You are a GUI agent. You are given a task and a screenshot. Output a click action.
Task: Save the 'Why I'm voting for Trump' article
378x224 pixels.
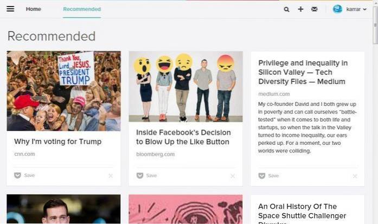tap(25, 176)
